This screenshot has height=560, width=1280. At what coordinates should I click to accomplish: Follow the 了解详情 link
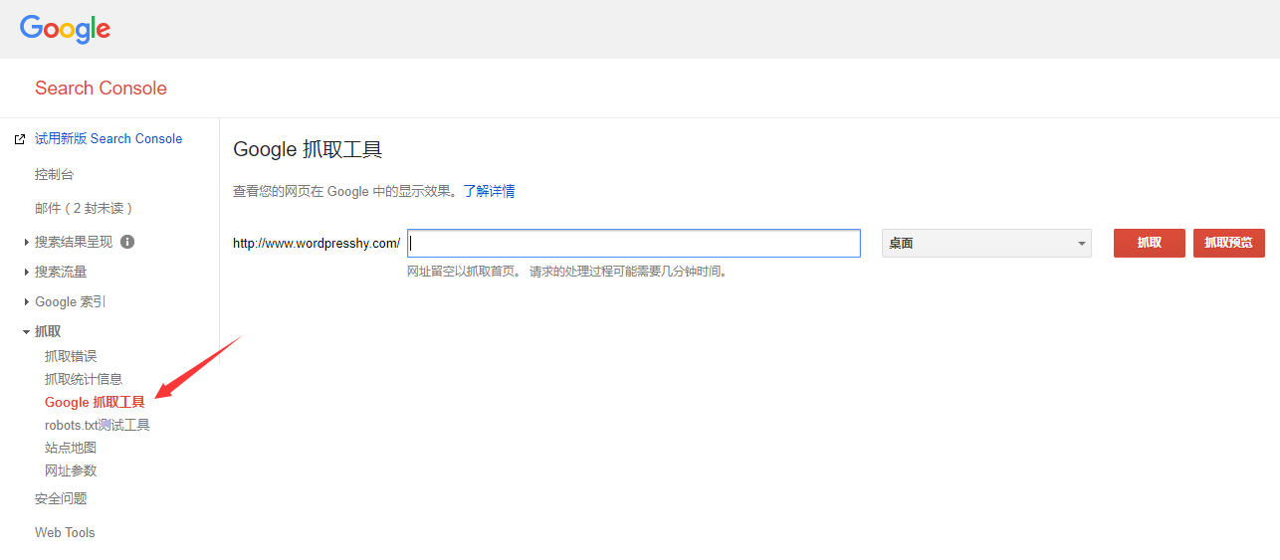(x=489, y=191)
